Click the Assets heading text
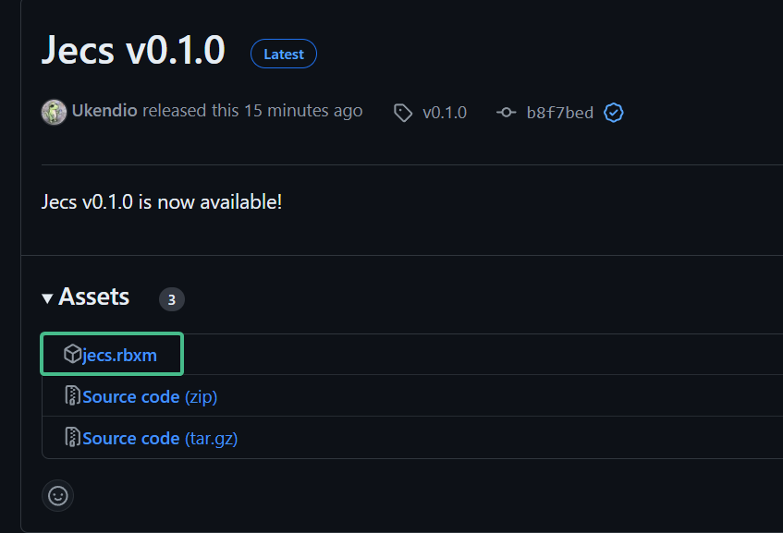Screen dimensions: 783x533 coord(93,297)
